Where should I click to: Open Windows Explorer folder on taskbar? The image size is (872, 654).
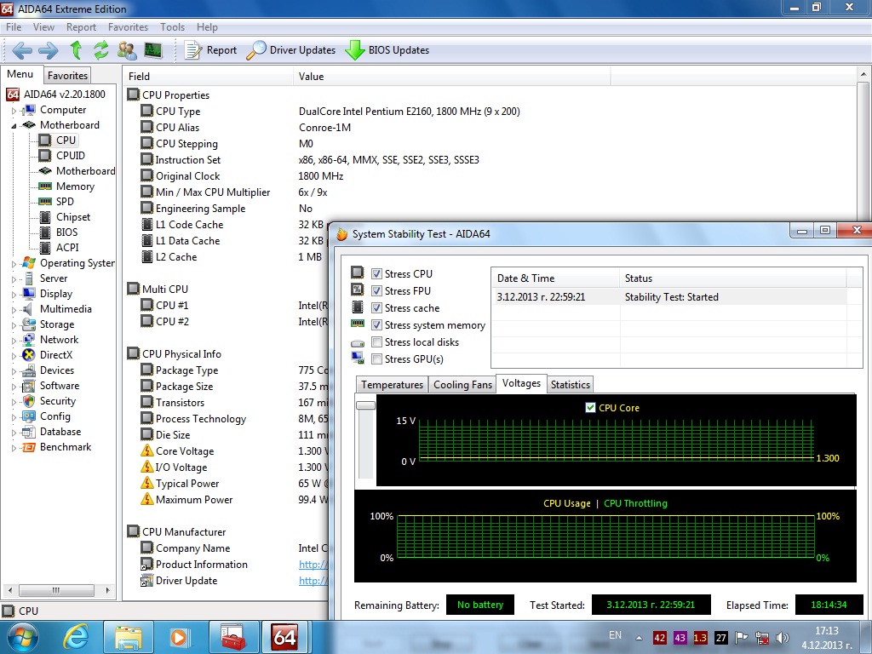129,637
